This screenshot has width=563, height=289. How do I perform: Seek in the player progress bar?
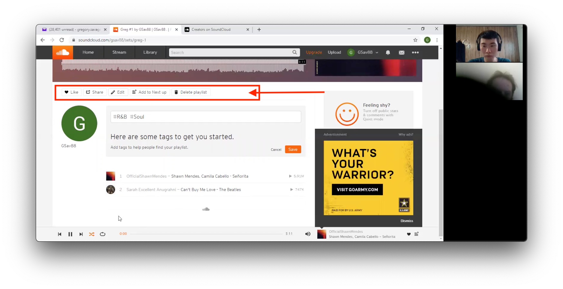206,234
